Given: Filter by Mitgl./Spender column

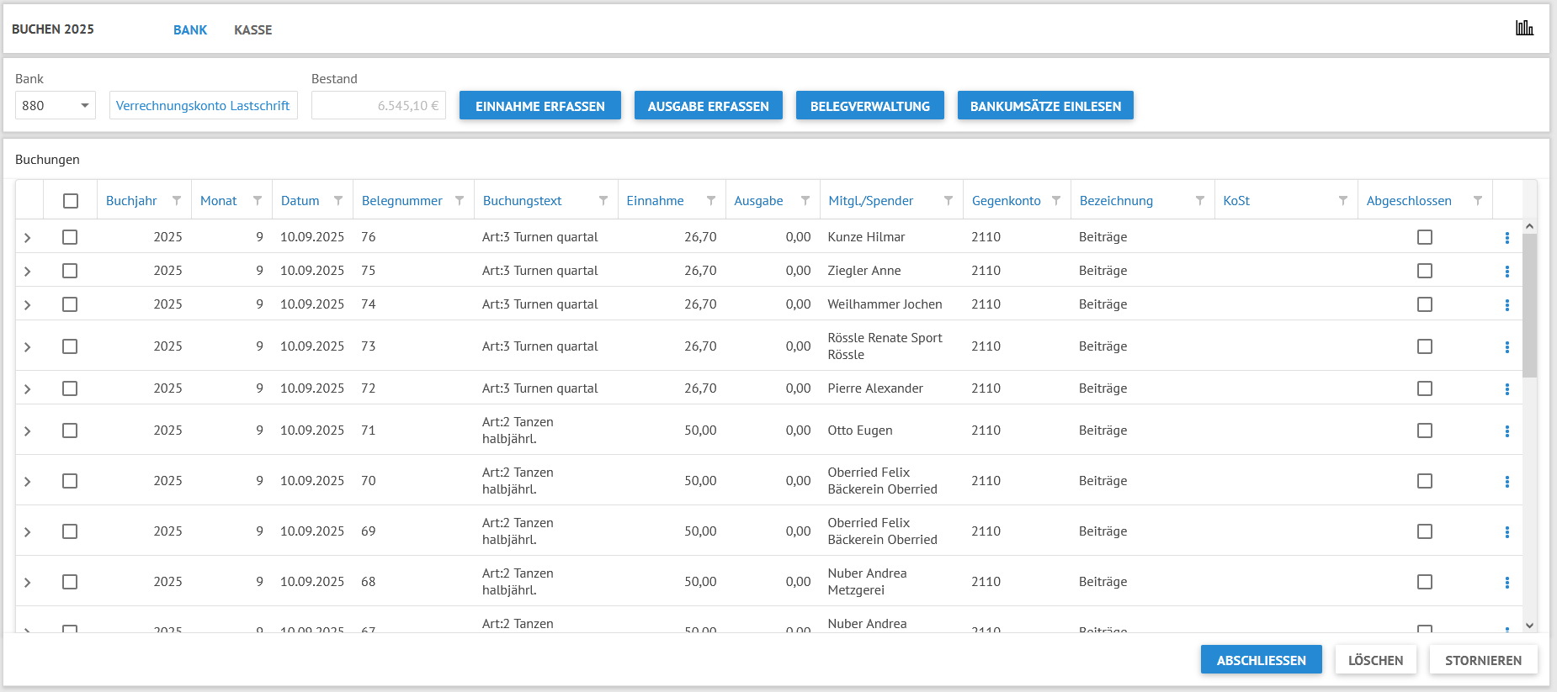Looking at the screenshot, I should pyautogui.click(x=949, y=201).
